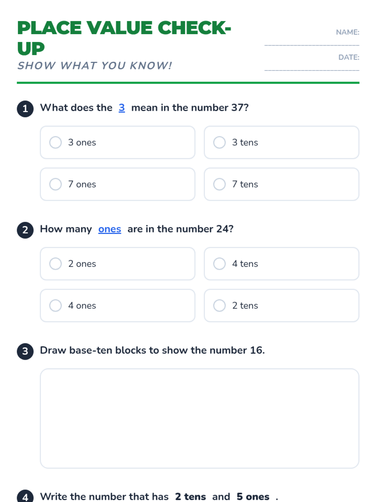Click the question 2 number badge

coord(25,230)
